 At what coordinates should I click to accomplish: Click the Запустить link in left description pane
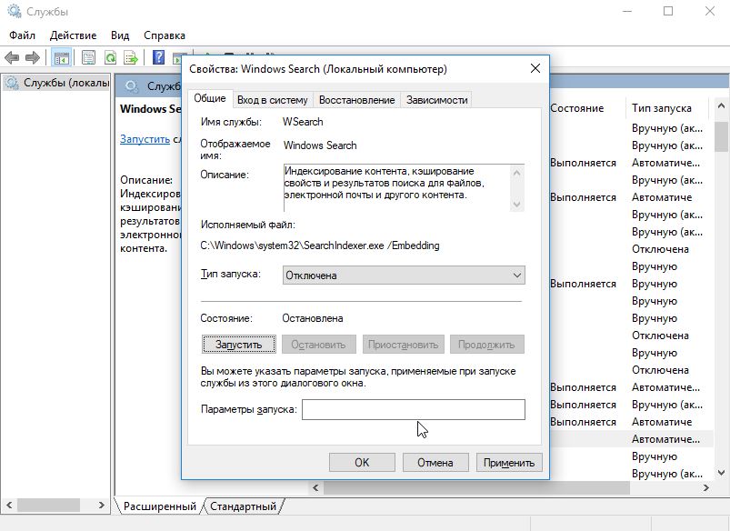(x=145, y=139)
